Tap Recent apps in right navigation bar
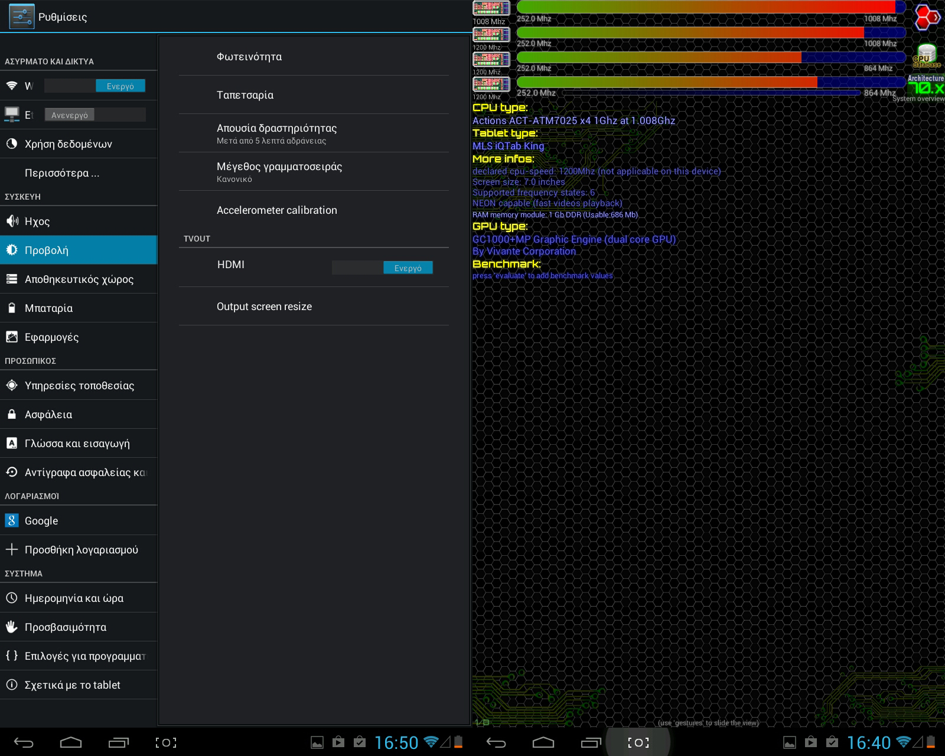The image size is (945, 756). pyautogui.click(x=591, y=742)
